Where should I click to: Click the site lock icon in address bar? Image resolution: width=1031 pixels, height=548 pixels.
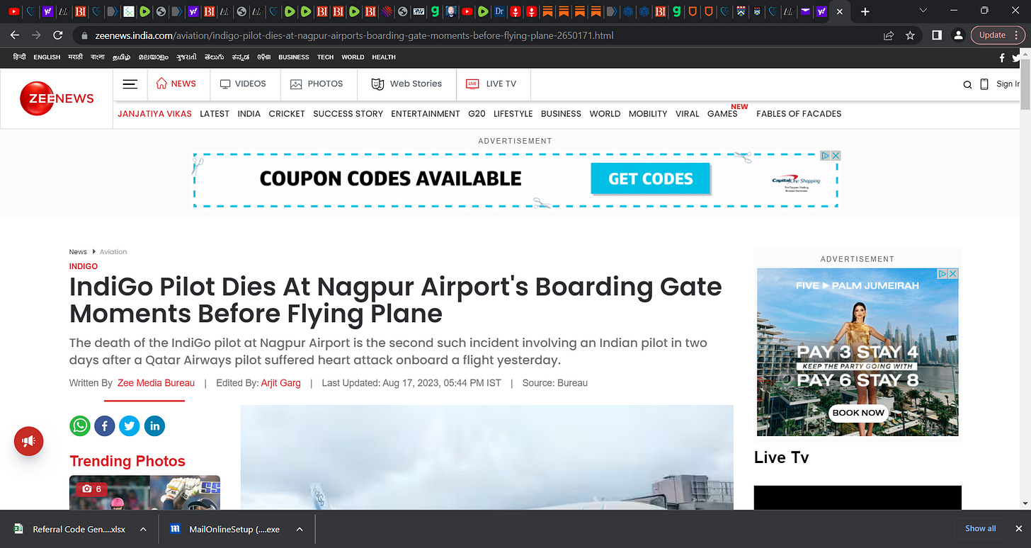pyautogui.click(x=84, y=35)
